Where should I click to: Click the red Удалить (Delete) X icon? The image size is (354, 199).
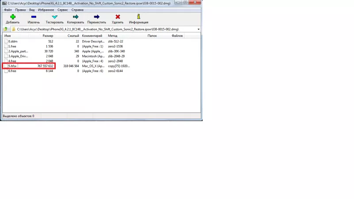tap(118, 17)
